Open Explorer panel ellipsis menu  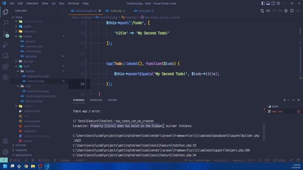pyautogui.click(x=63, y=11)
